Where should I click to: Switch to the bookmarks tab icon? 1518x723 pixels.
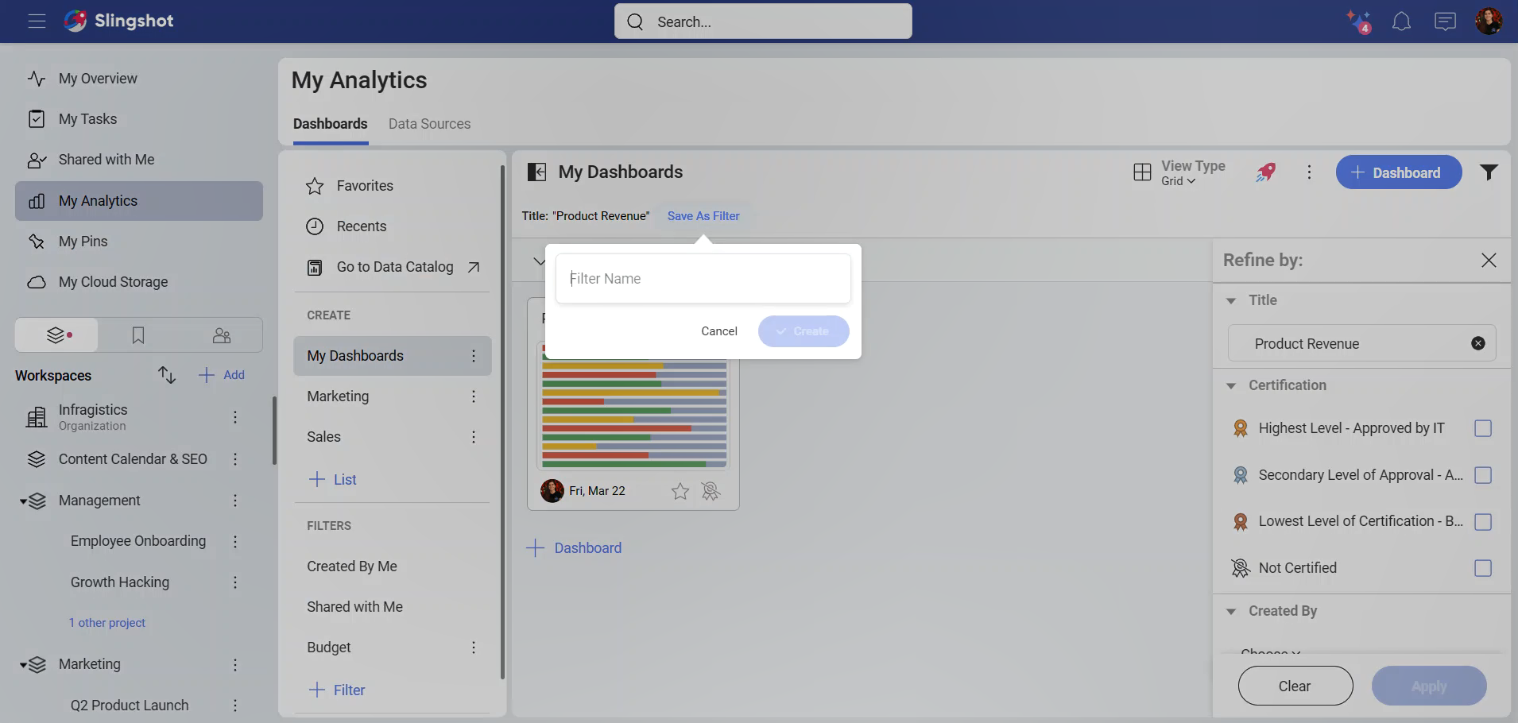(x=138, y=335)
